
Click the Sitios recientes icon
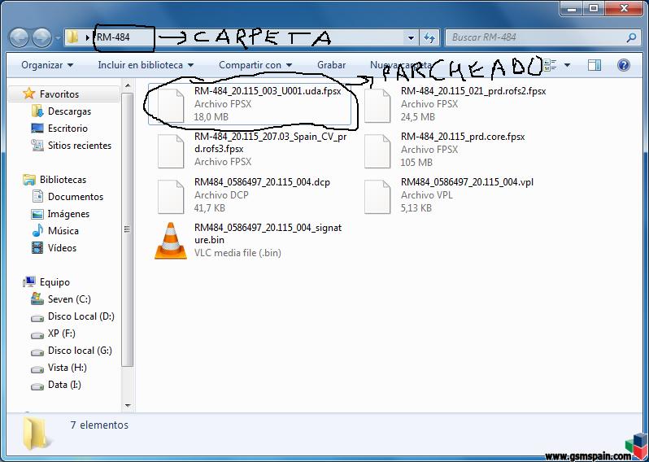coord(37,146)
